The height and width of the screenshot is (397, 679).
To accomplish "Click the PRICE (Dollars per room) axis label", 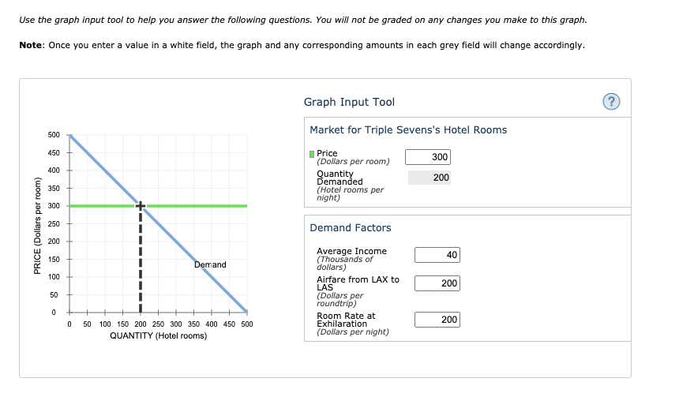I will pyautogui.click(x=38, y=226).
